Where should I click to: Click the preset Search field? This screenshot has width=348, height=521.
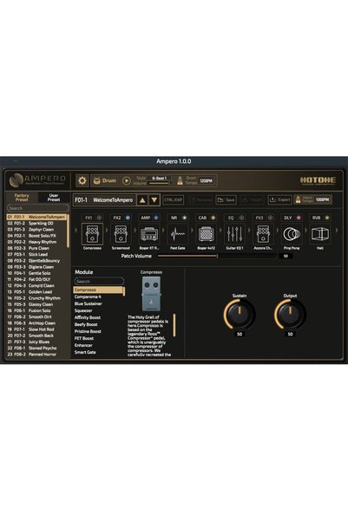38,208
